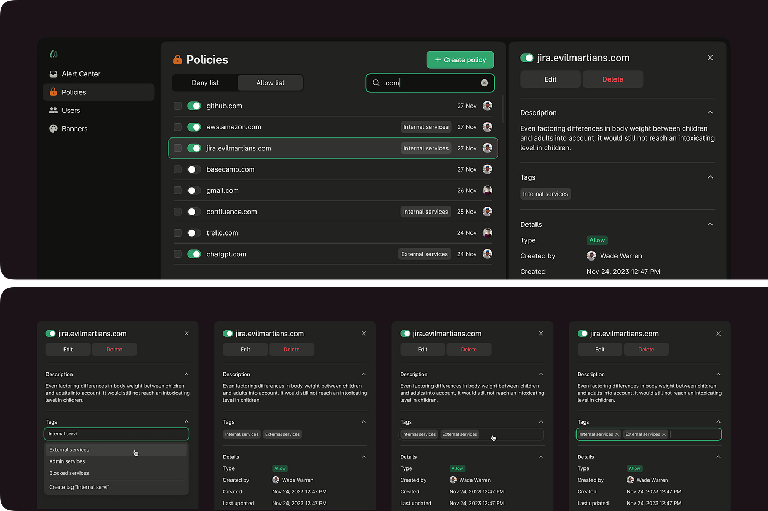Viewport: 768px width, 511px height.
Task: Click Wade Warren avatar in the third small panel
Action: click(453, 480)
